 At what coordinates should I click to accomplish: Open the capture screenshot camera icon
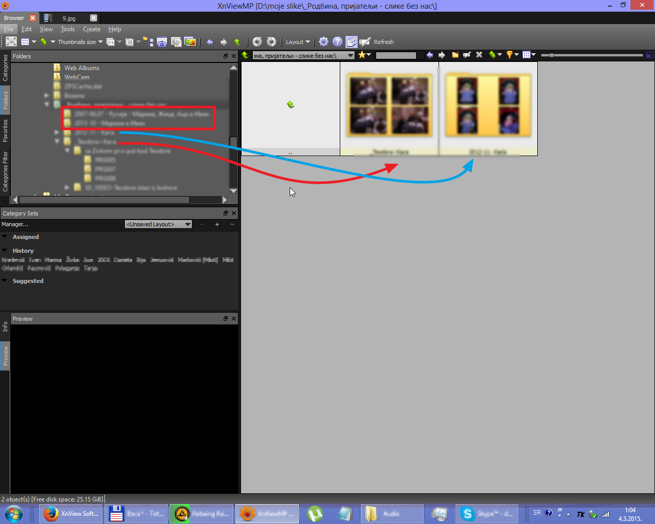click(x=162, y=42)
